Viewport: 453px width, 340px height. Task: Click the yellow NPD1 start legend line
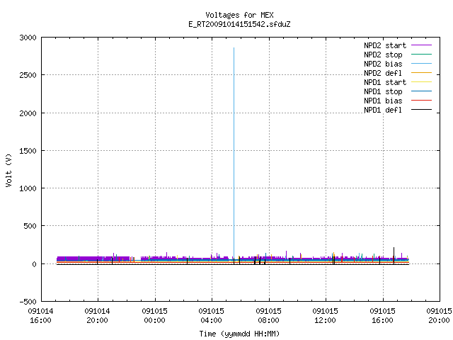point(421,82)
